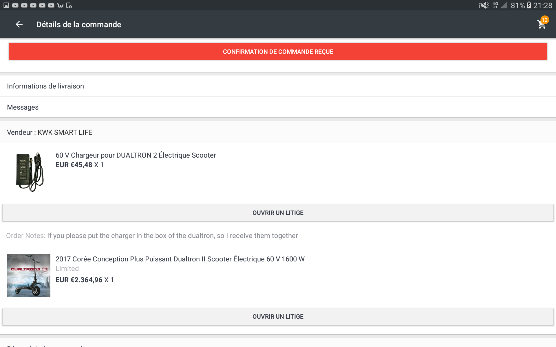Tap the Wish notification icon in status bar
The height and width of the screenshot is (347, 556).
60,5
